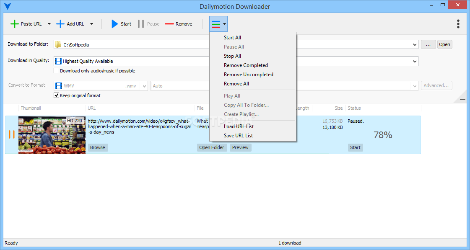This screenshot has height=250, width=470.
Task: Click the Status column header
Action: coord(354,108)
